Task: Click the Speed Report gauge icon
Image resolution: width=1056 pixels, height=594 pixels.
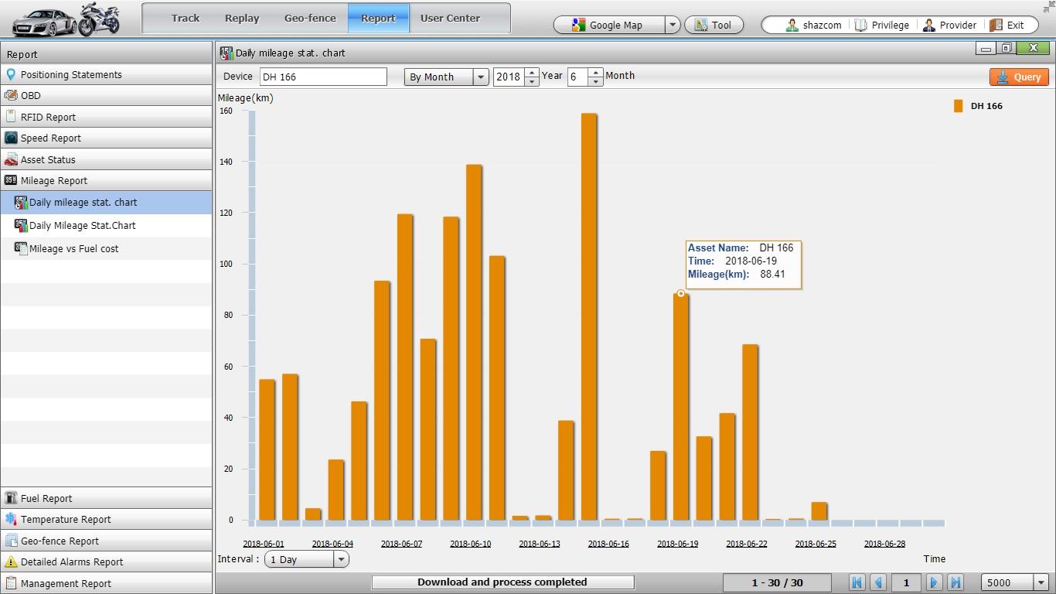Action: tap(11, 138)
